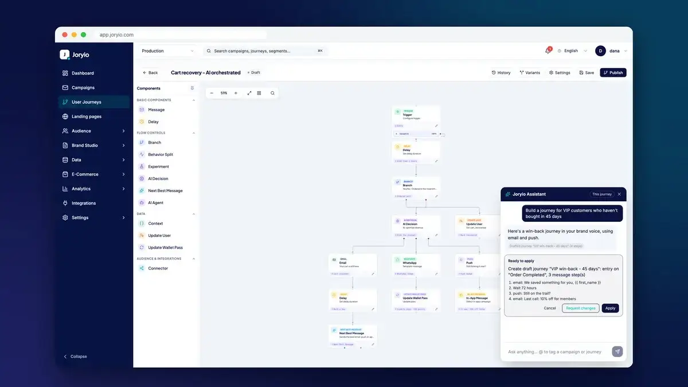Viewport: 688px width, 387px height.
Task: Zoom out the canvas with minus
Action: pyautogui.click(x=212, y=93)
